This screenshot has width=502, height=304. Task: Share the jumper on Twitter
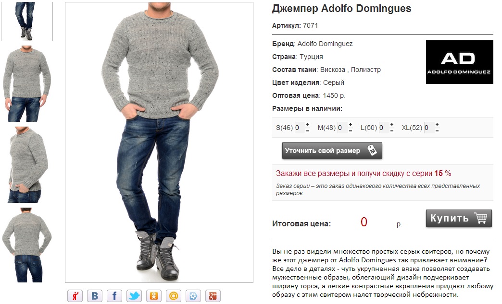tap(134, 296)
